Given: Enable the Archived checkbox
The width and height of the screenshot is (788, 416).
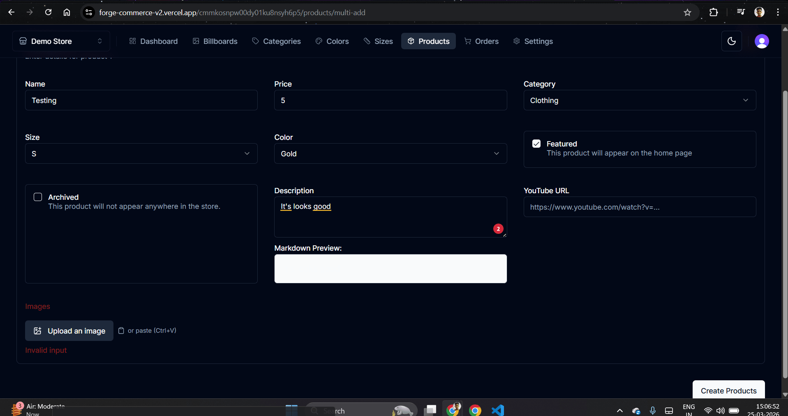Looking at the screenshot, I should point(38,197).
